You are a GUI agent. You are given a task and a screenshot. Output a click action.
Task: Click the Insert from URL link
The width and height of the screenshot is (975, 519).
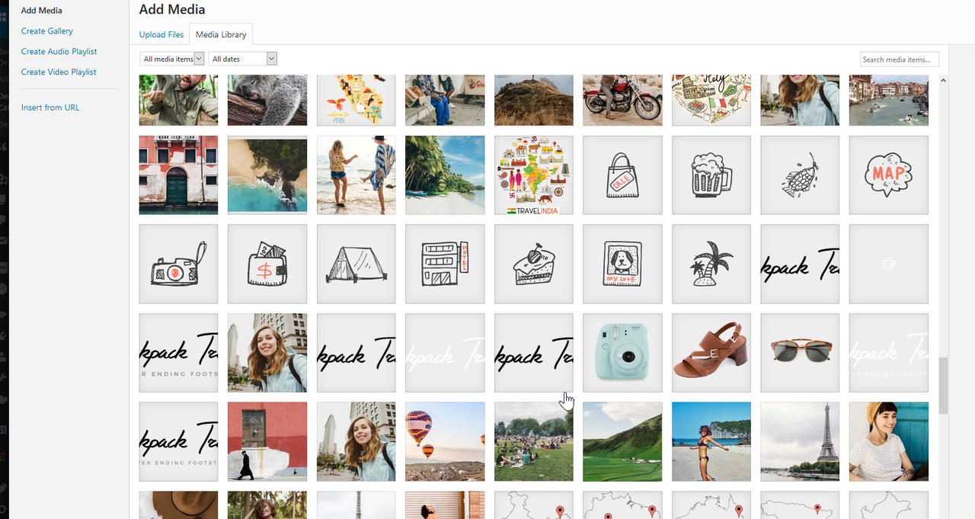click(50, 107)
